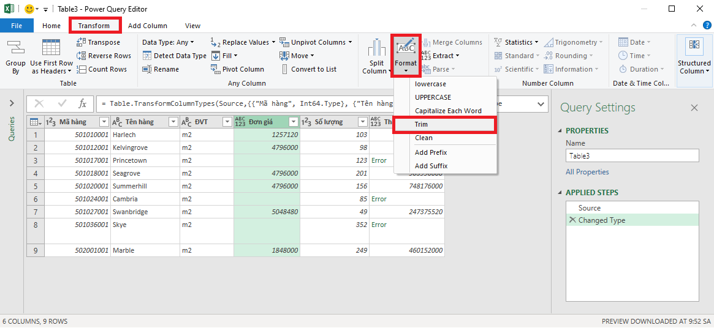The image size is (714, 328).
Task: Click the Detect Data Type icon
Action: click(x=147, y=56)
